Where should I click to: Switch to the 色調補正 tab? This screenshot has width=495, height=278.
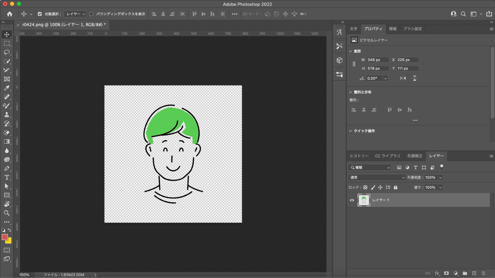[x=415, y=156]
